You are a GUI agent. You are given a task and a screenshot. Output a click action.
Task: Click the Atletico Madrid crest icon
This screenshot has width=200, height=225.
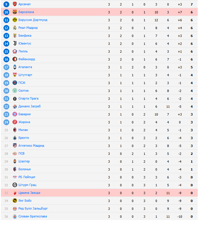point(15,146)
